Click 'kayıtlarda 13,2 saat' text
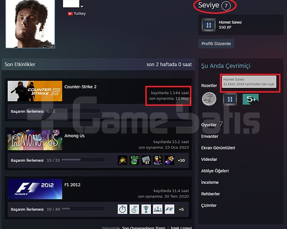The image size is (287, 229). (x=171, y=142)
